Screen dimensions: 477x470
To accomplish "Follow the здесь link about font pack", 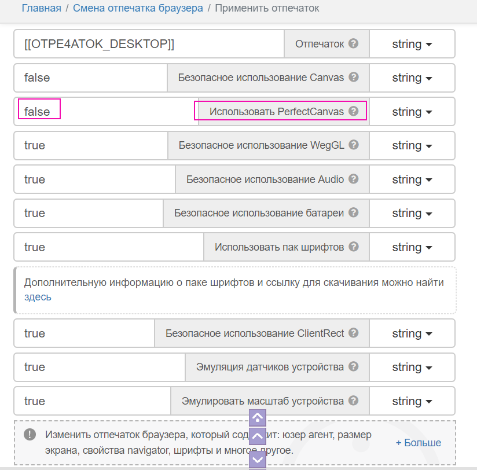I will (38, 297).
